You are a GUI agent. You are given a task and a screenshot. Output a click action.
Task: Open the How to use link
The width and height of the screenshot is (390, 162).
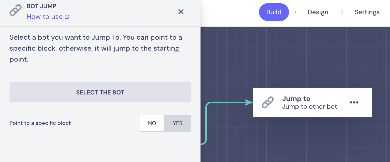click(x=45, y=17)
